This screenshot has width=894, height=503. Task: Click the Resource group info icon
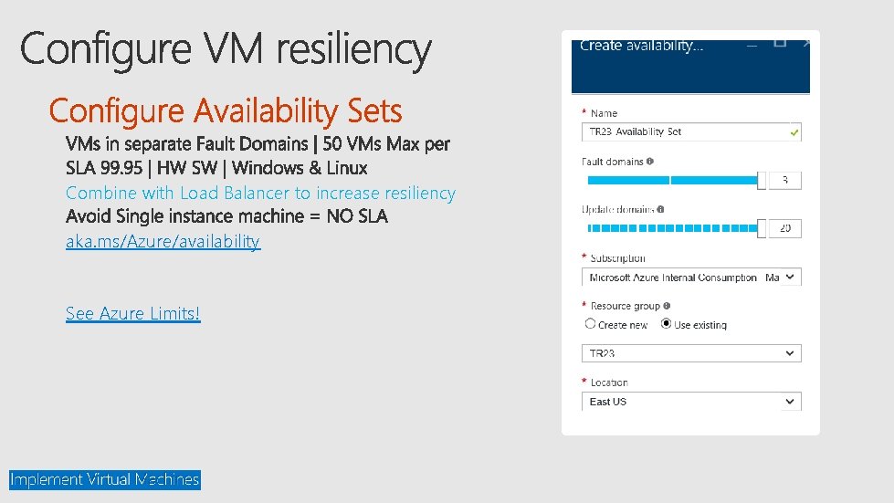point(668,306)
